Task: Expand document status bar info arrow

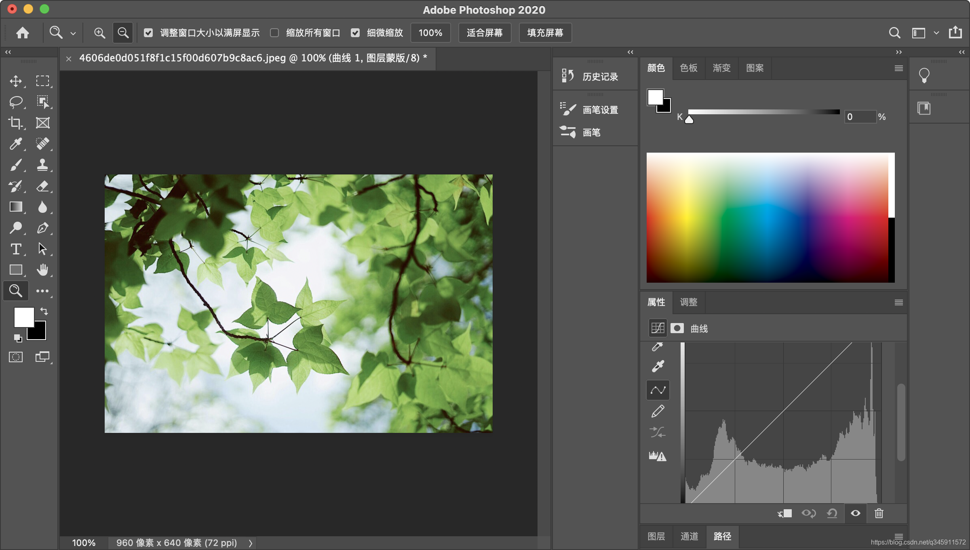Action: pos(251,543)
